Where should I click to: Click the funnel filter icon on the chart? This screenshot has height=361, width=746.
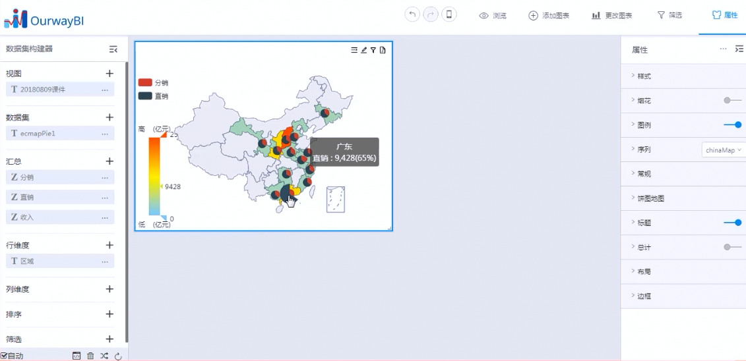pos(373,50)
